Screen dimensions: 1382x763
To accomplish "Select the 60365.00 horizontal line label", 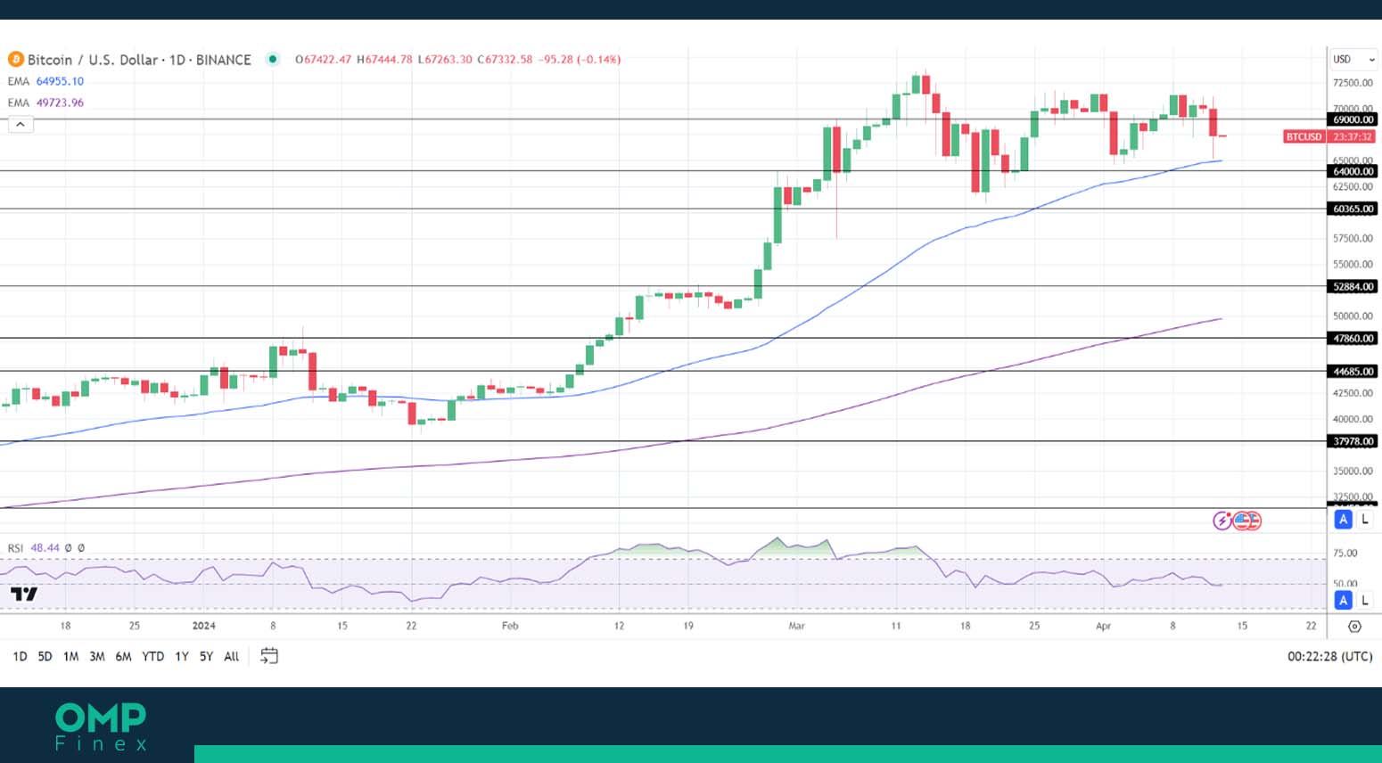I will [x=1353, y=209].
